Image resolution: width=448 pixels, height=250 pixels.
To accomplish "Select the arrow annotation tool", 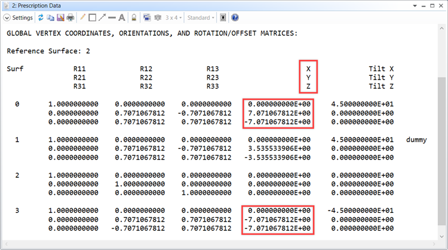I will pos(102,18).
